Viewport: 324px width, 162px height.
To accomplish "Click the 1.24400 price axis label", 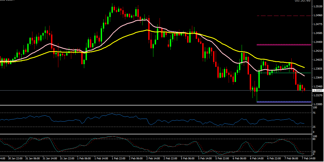I will [318, 42].
